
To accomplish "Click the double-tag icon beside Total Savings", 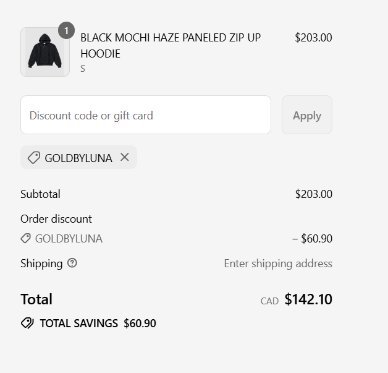I will coord(27,323).
